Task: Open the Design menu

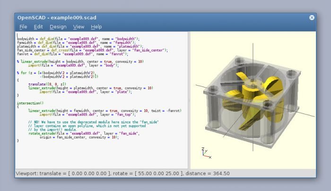Action: [58, 27]
